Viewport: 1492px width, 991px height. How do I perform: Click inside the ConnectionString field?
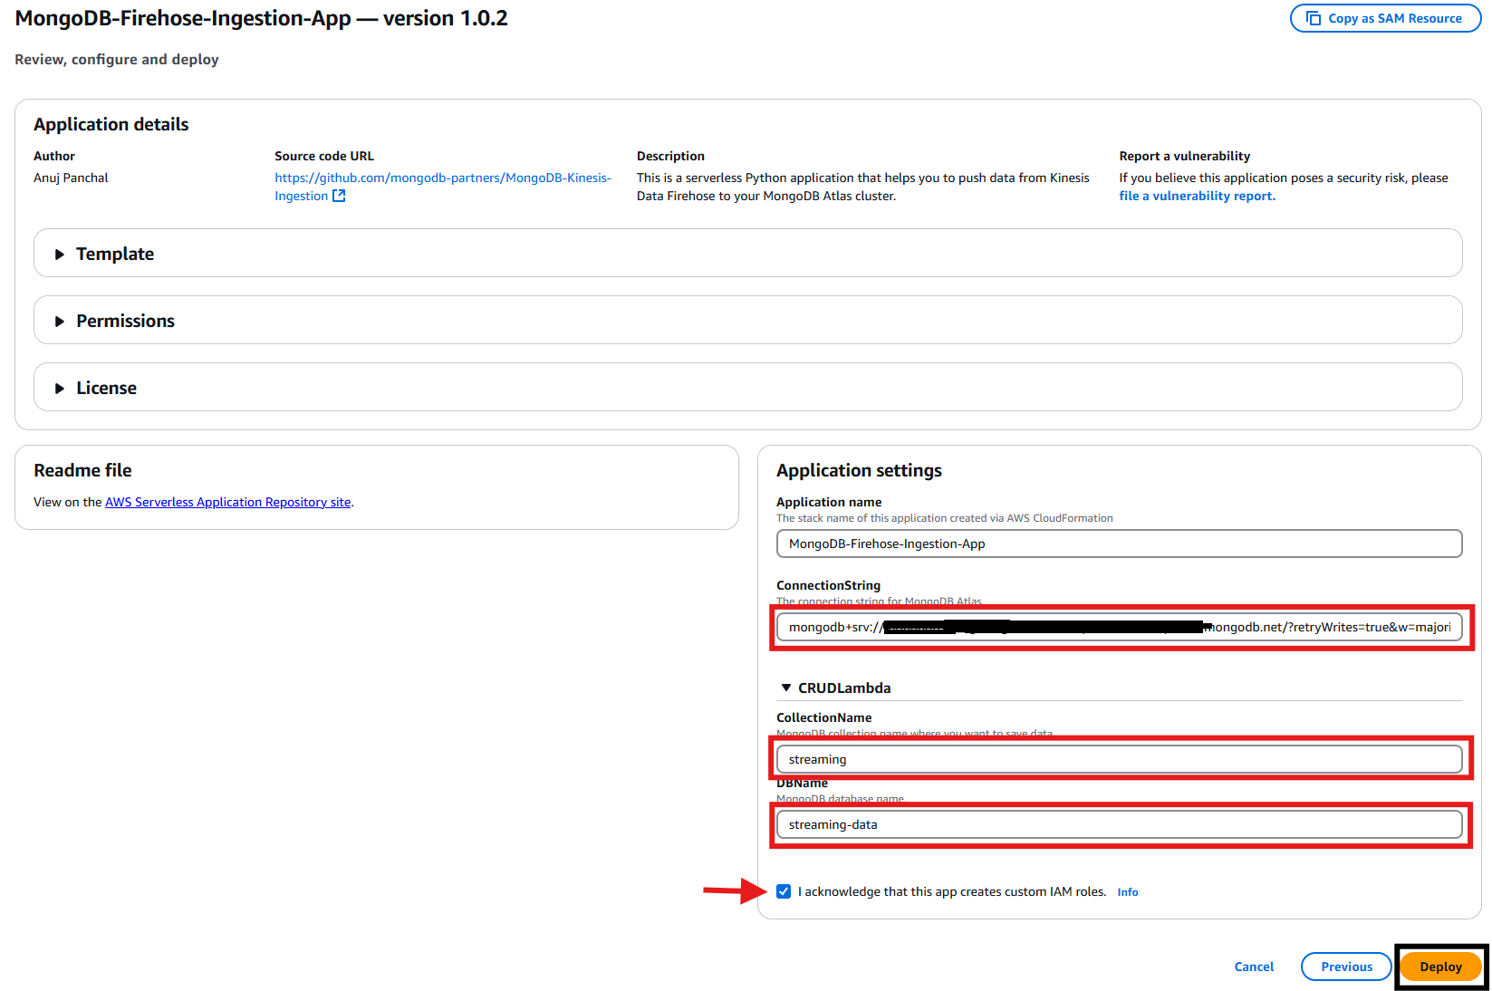pos(1119,626)
